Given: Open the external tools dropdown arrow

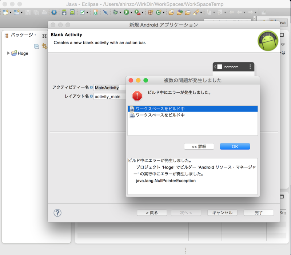Looking at the screenshot, I should 143,13.
